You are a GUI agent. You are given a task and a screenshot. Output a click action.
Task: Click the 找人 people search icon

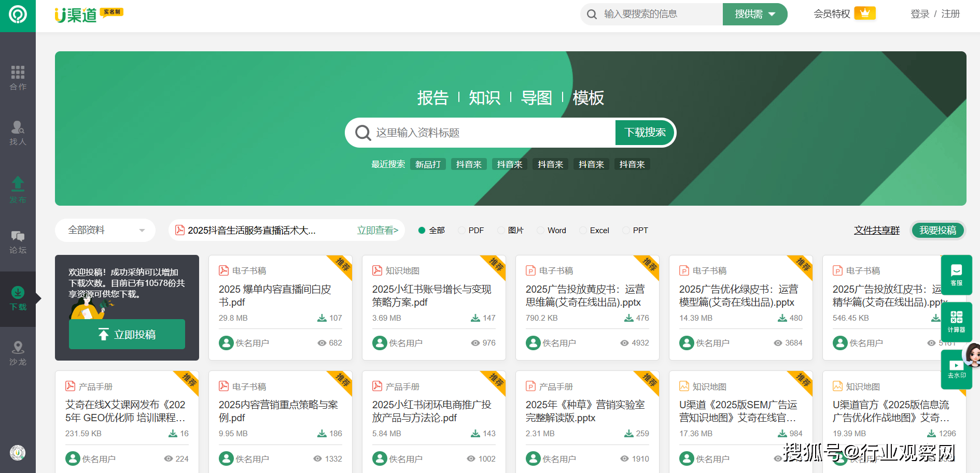pyautogui.click(x=18, y=127)
